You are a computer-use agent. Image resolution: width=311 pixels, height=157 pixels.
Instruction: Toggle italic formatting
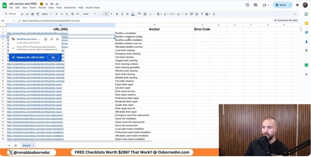(122, 14)
